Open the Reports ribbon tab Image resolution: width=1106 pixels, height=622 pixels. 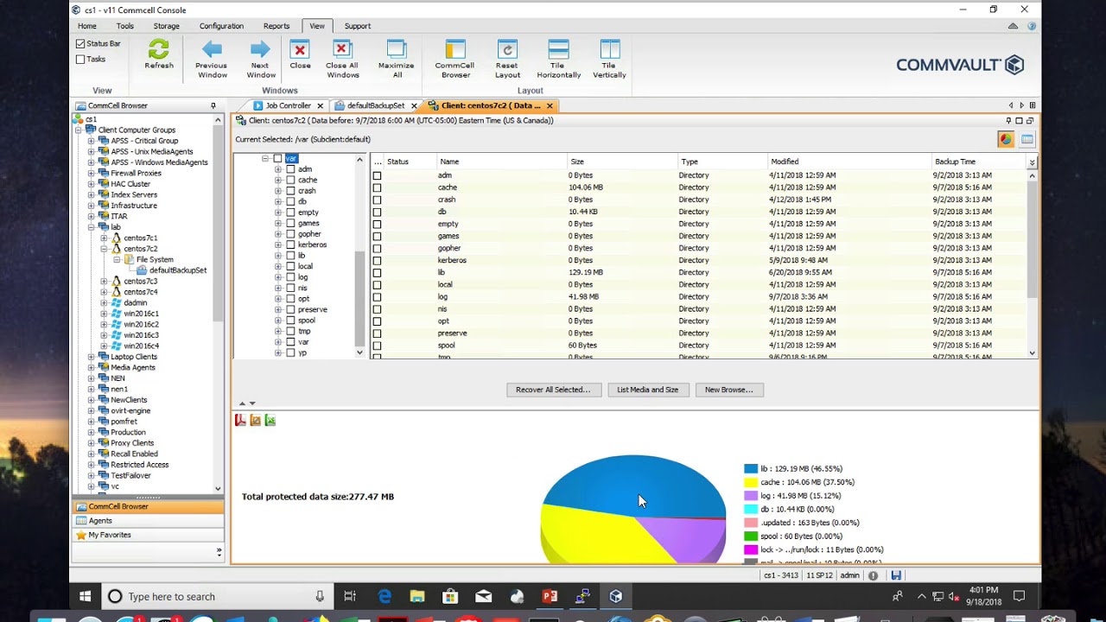(x=276, y=26)
